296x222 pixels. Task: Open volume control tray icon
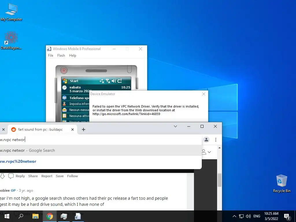tap(248, 216)
